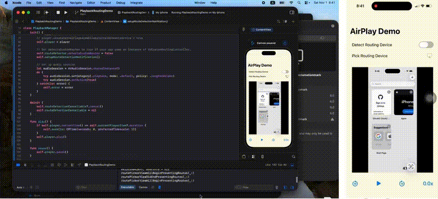This screenshot has width=438, height=199.
Task: Open the Edit menu in the menu bar
Action: [39, 3]
